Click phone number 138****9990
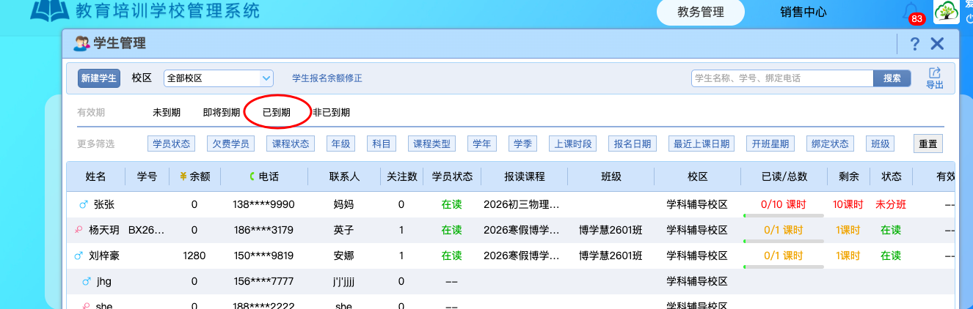 263,204
